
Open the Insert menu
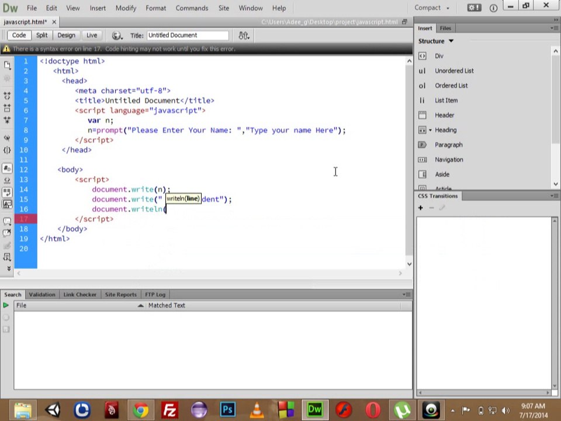98,8
